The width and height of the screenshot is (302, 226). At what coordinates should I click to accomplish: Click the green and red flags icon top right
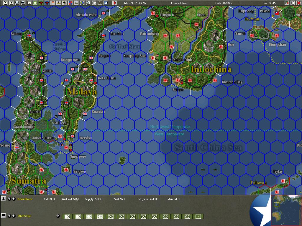[x=287, y=3]
